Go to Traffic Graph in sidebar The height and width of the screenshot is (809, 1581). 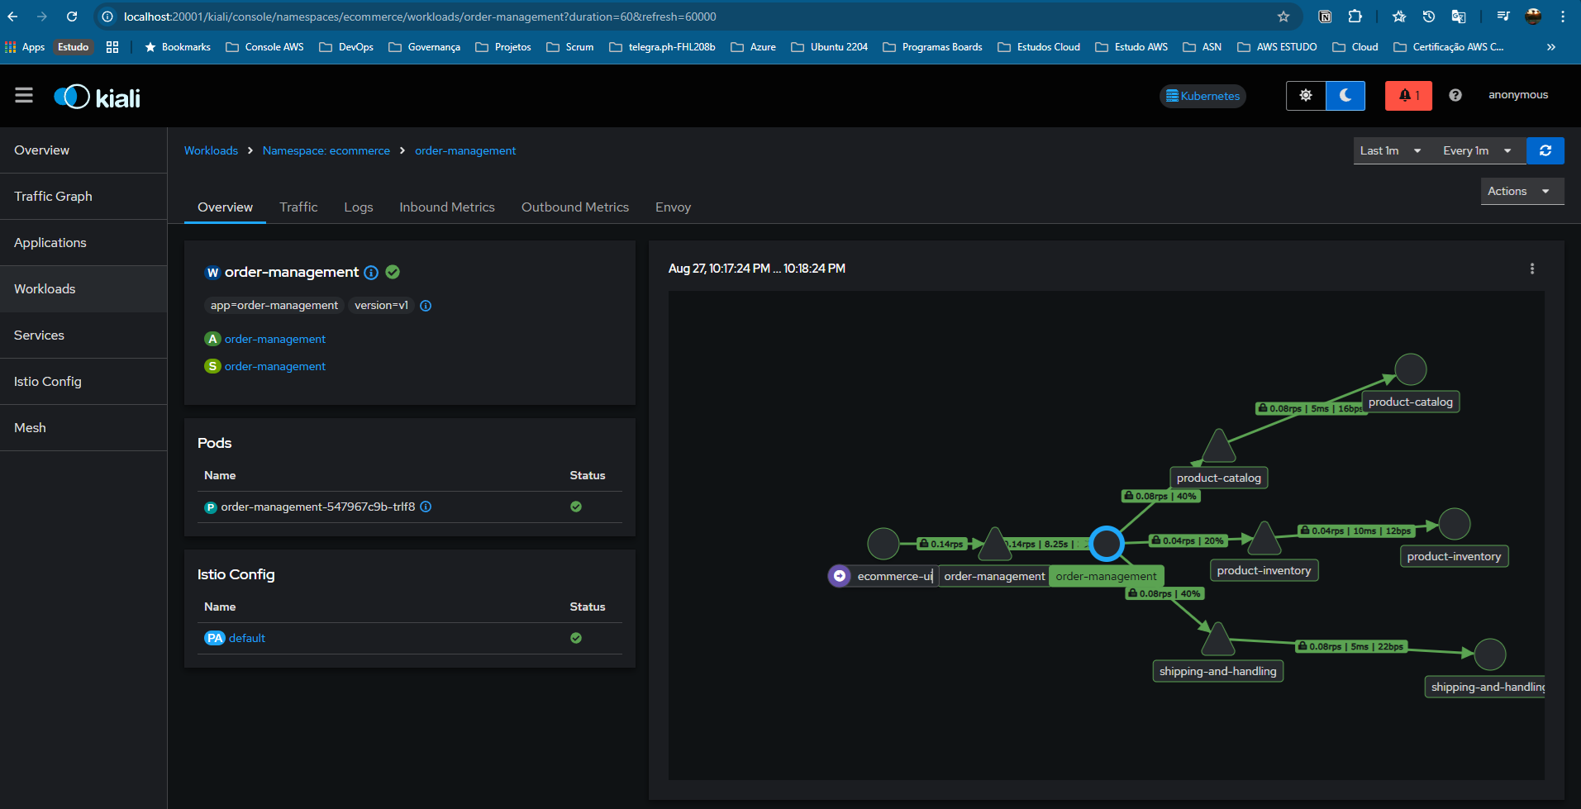[x=53, y=196]
